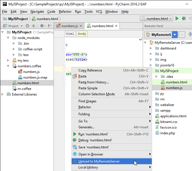The width and height of the screenshot is (192, 171).
Task: Close the numbers.js editor tab
Action: click(81, 26)
